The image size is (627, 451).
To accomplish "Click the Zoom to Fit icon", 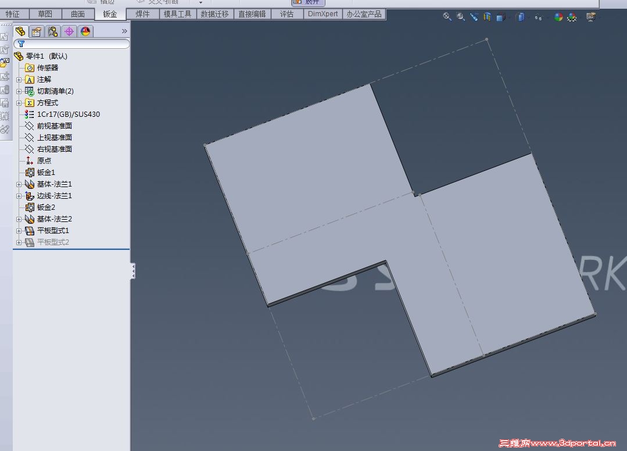I will (x=447, y=17).
